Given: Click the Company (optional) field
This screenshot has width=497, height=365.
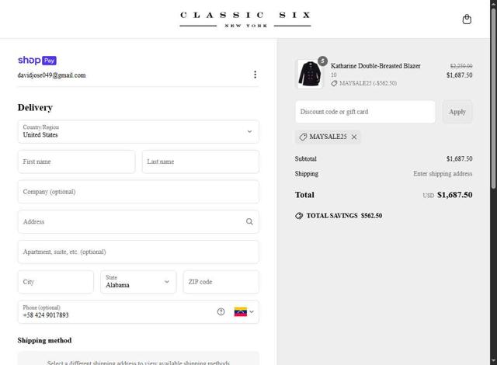Looking at the screenshot, I should tap(138, 192).
